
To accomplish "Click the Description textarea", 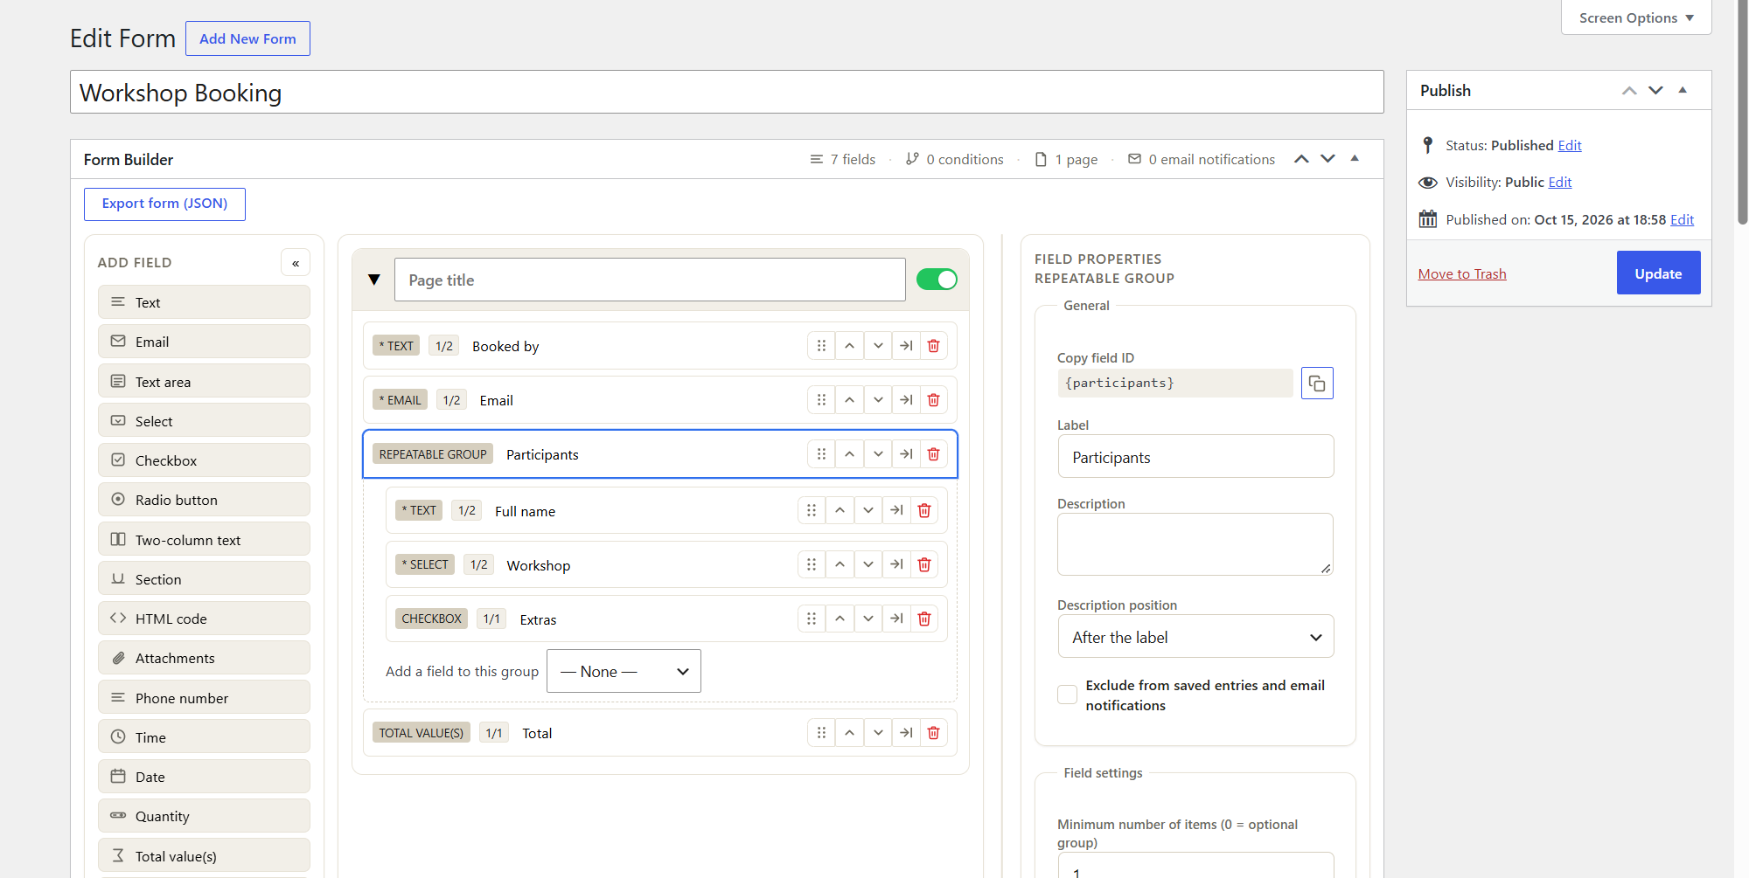I will pos(1195,544).
